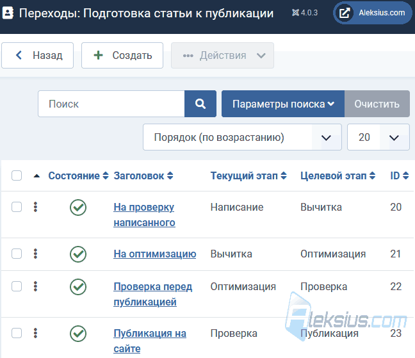
Task: Open the Публикация на сайте transition link
Action: tap(150, 341)
